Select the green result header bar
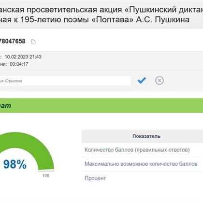 tap(101, 105)
